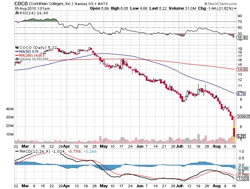Click the 20M label on the volume axis
Image resolution: width=250 pixels, height=189 pixels.
(x=10, y=126)
